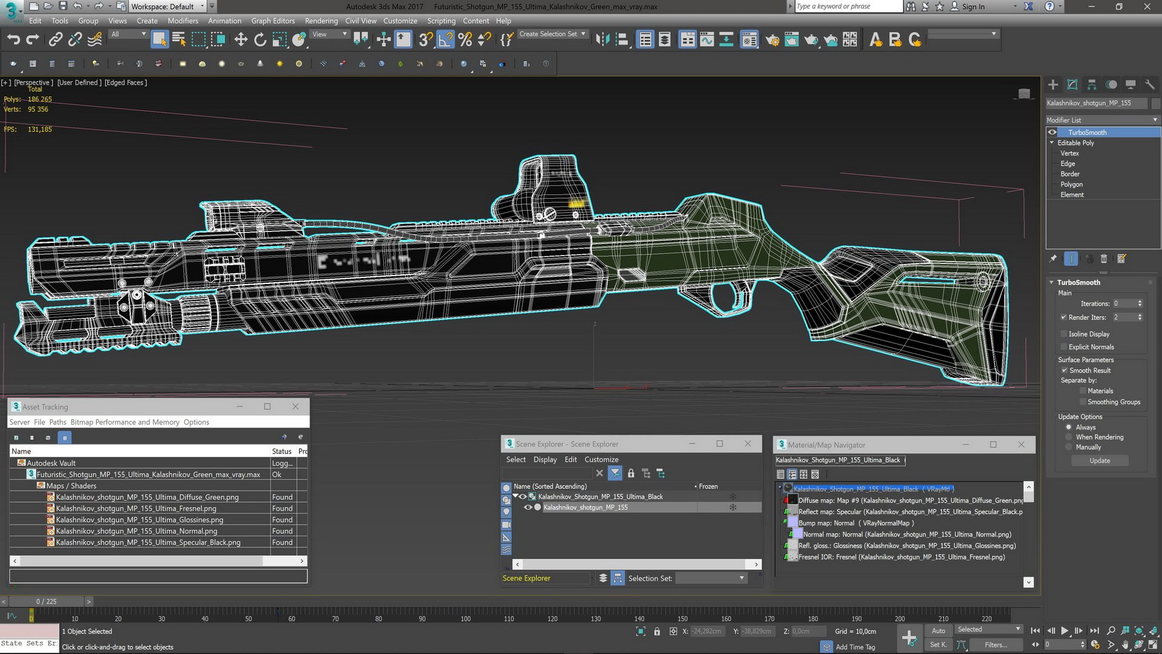Image resolution: width=1162 pixels, height=654 pixels.
Task: Click the selection lock toggle icon
Action: (x=657, y=632)
